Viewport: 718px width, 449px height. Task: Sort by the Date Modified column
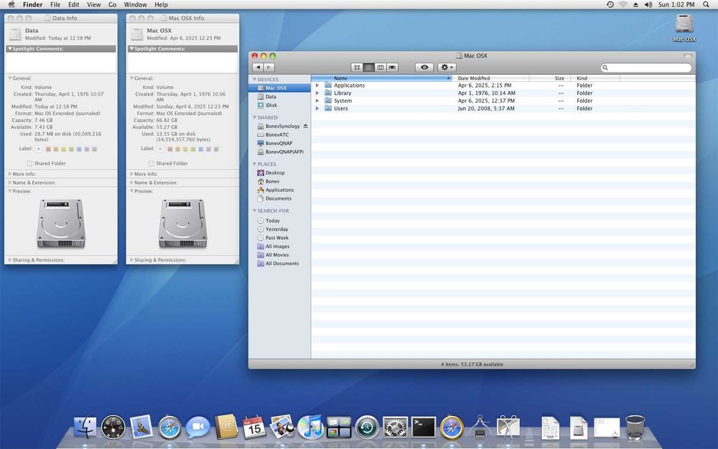tap(490, 78)
